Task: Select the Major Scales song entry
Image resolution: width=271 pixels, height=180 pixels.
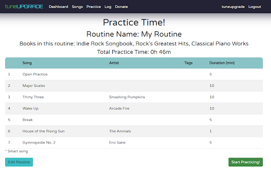Action: pos(34,86)
